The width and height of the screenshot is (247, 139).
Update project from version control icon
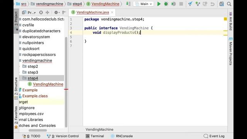(190, 4)
